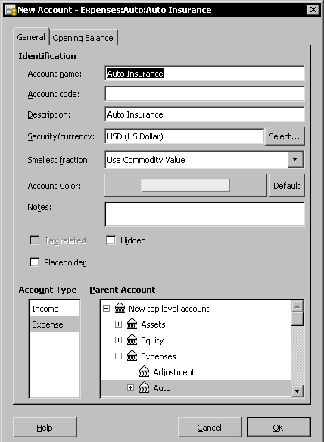The height and width of the screenshot is (442, 324).
Task: Collapse the Expenses tree node
Action: tap(119, 356)
